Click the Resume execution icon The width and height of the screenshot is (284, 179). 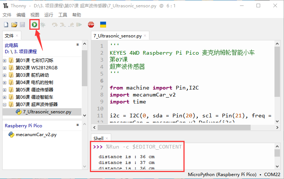79,25
